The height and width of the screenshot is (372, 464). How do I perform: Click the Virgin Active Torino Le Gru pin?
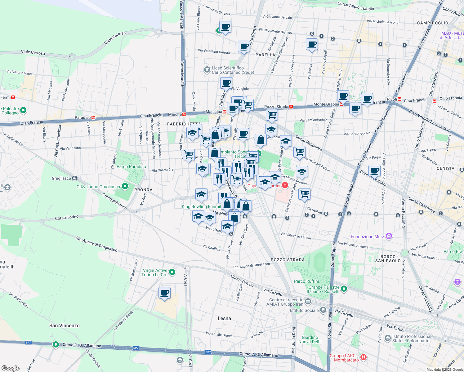[172, 272]
